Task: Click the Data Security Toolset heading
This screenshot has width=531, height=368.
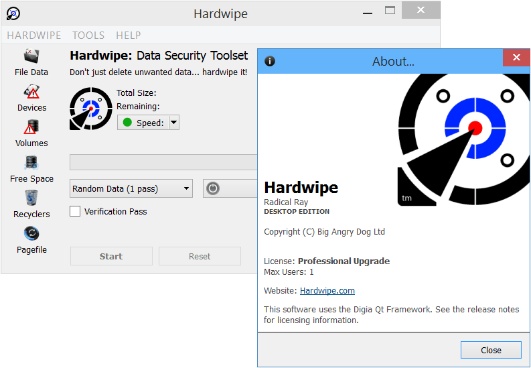Action: coord(192,56)
